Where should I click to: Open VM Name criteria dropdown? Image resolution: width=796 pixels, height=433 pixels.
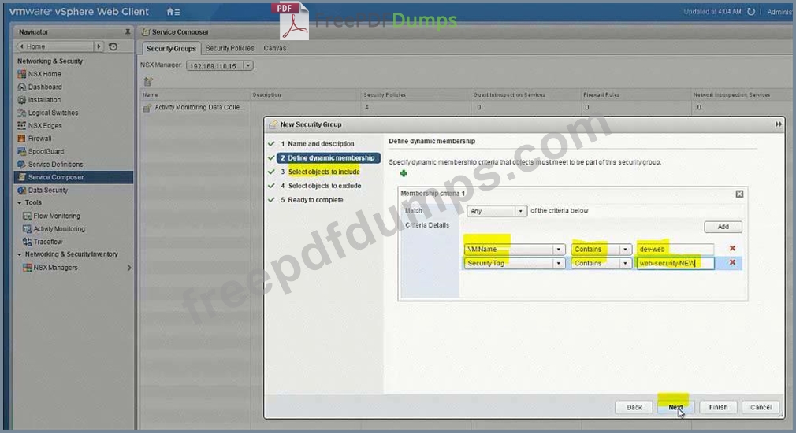(515, 250)
